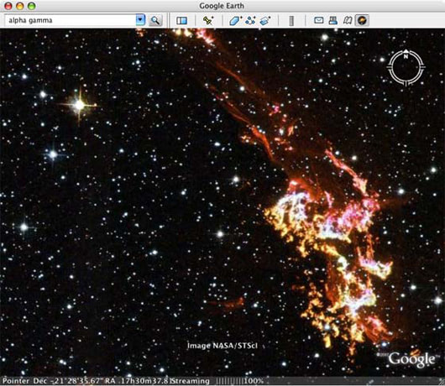Click the compass navigation ring

(x=406, y=68)
